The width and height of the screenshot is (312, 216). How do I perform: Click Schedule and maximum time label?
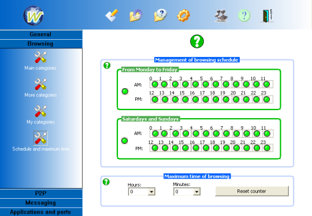[x=40, y=149]
